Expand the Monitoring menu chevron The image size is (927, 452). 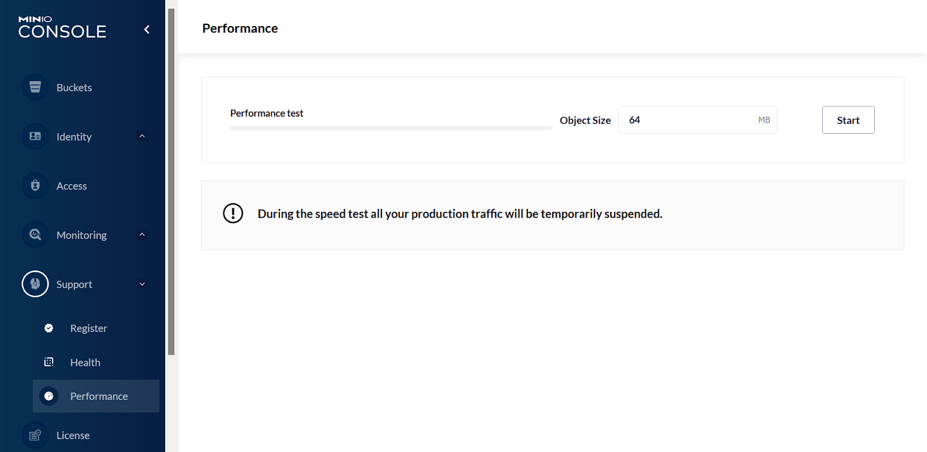(x=142, y=235)
